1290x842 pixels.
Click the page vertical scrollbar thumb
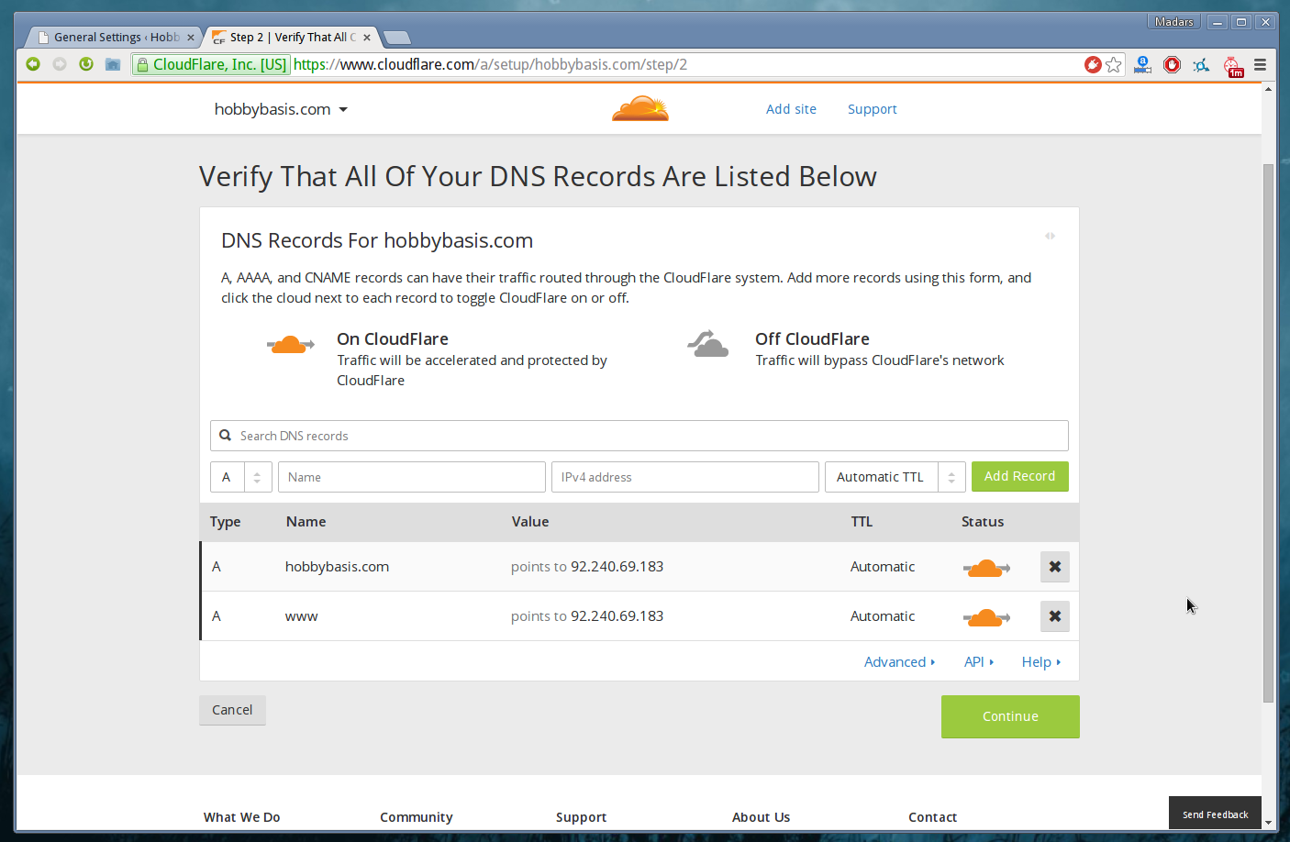(1268, 433)
